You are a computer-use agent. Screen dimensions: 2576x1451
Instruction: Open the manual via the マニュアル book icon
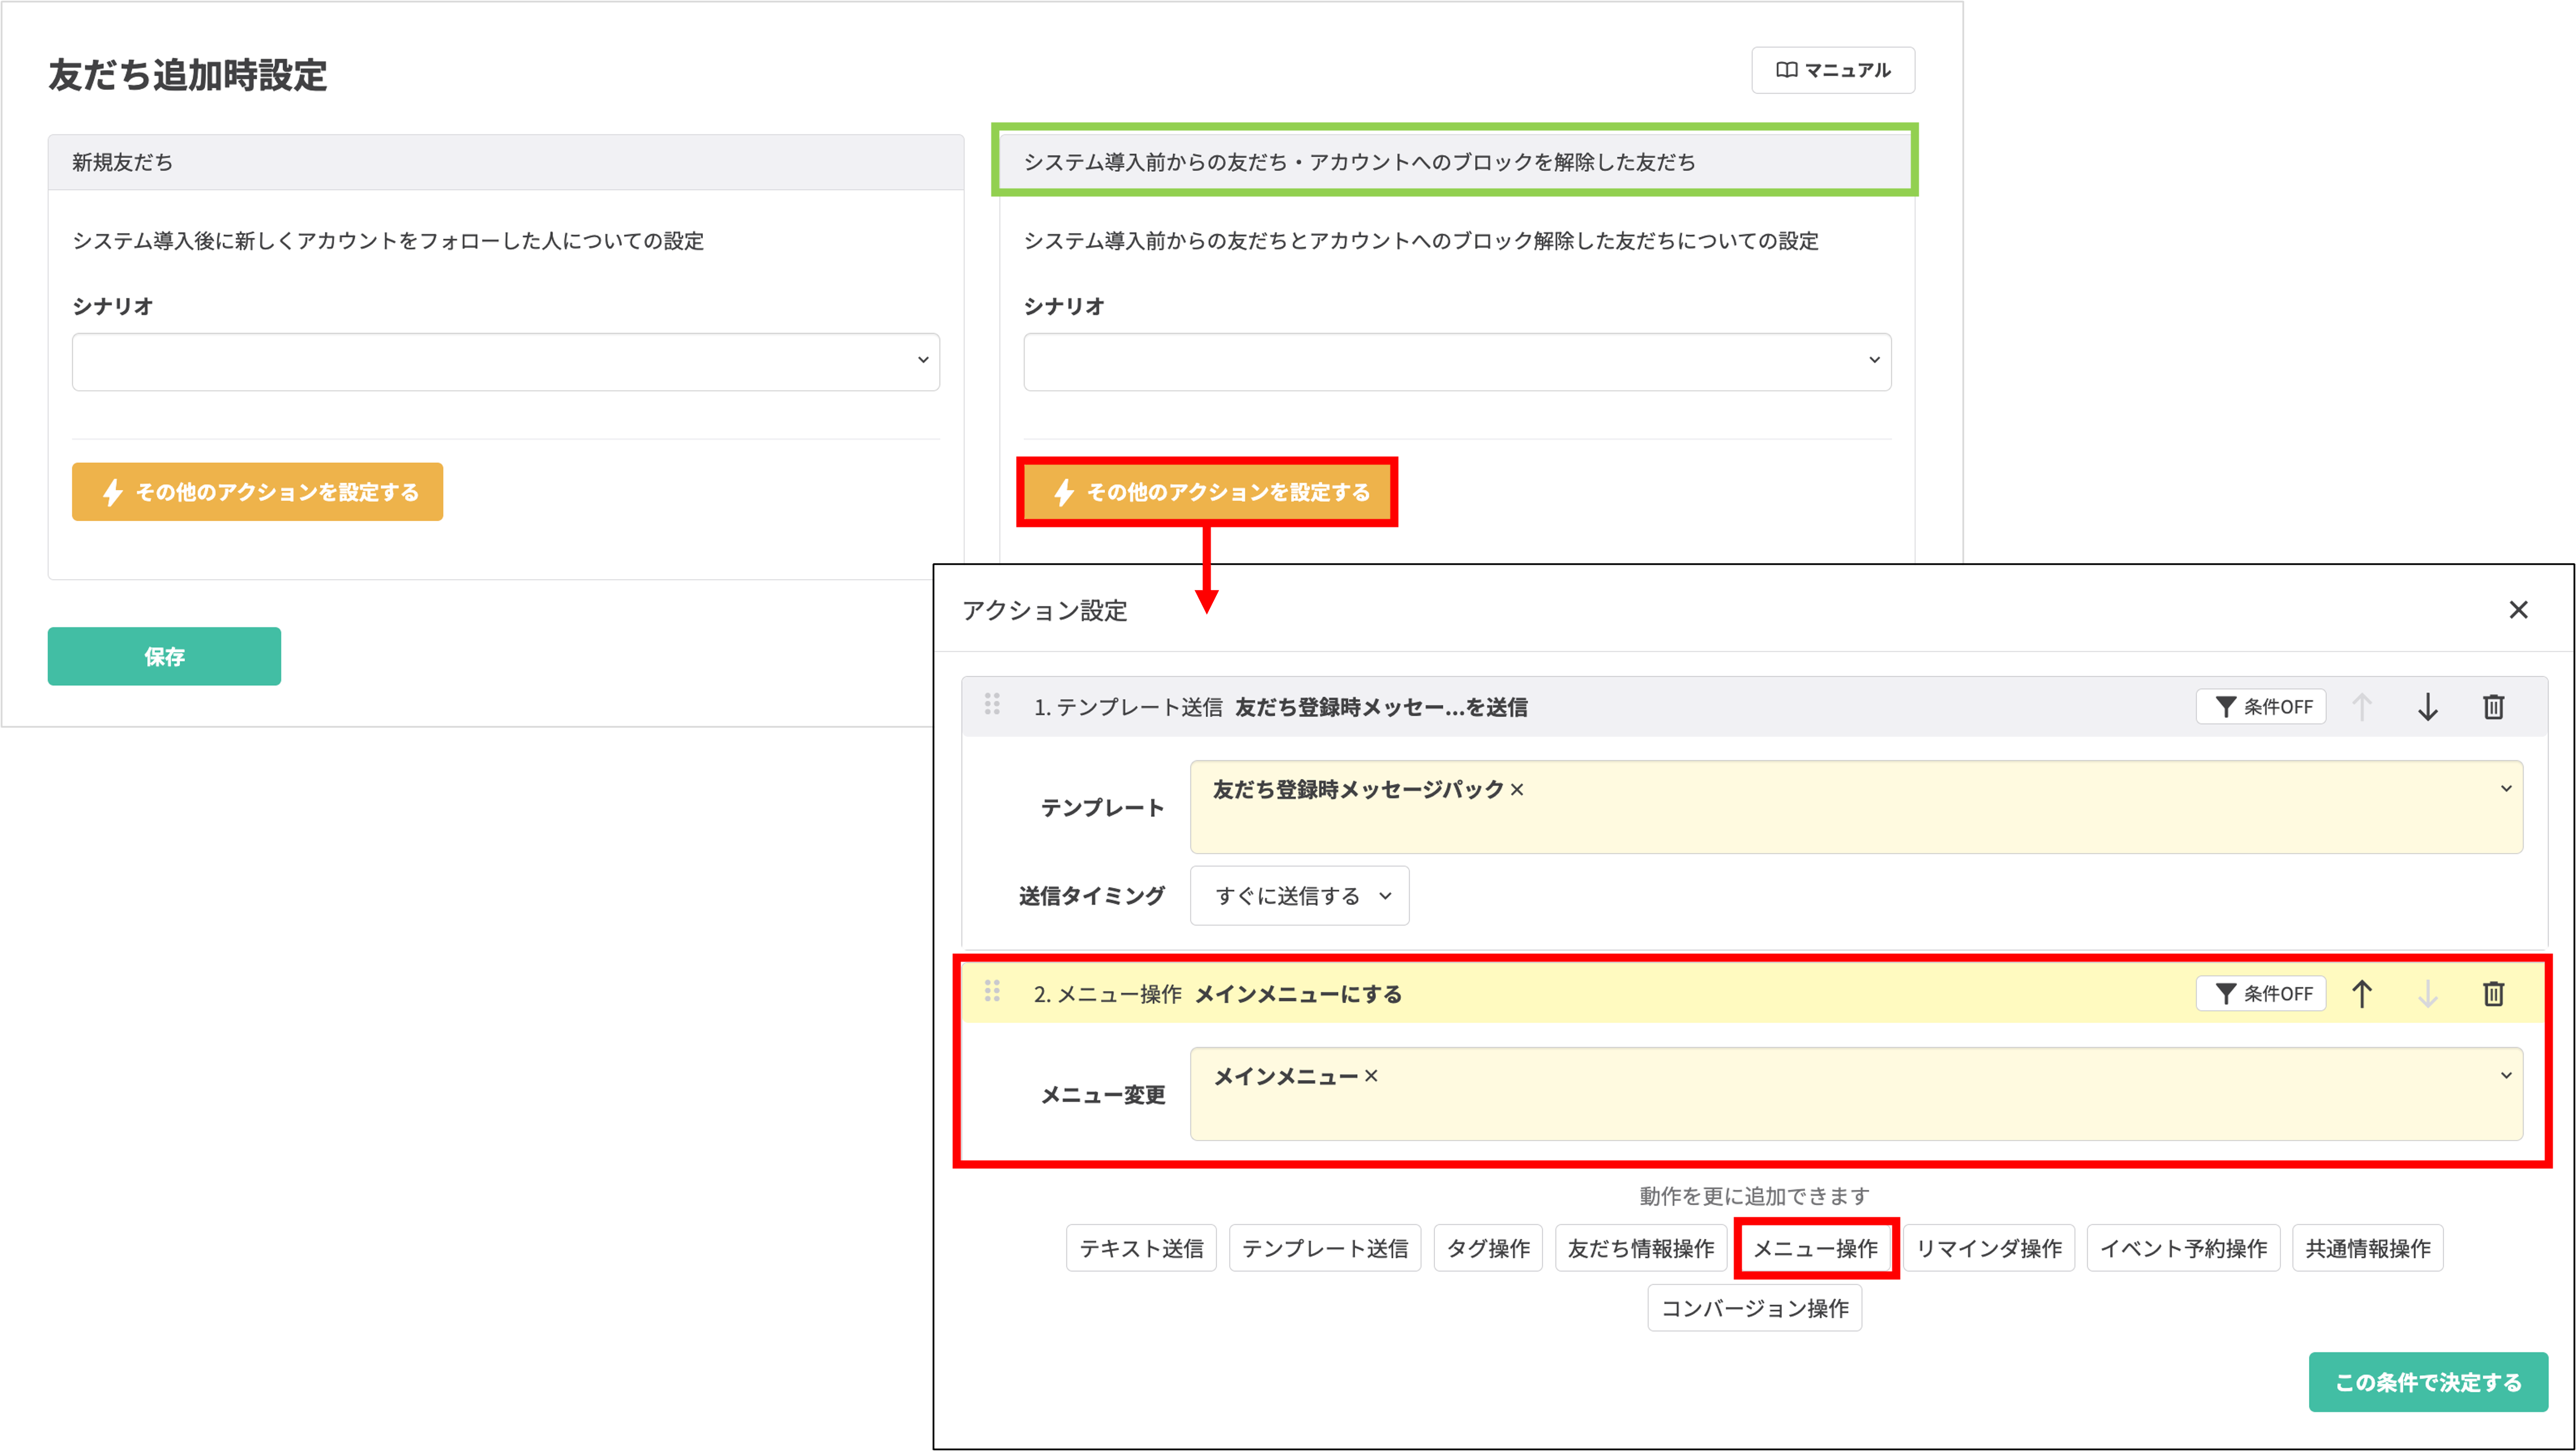[x=1833, y=70]
